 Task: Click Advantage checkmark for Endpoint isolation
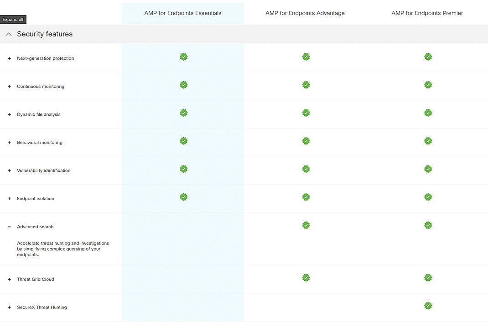coord(306,197)
